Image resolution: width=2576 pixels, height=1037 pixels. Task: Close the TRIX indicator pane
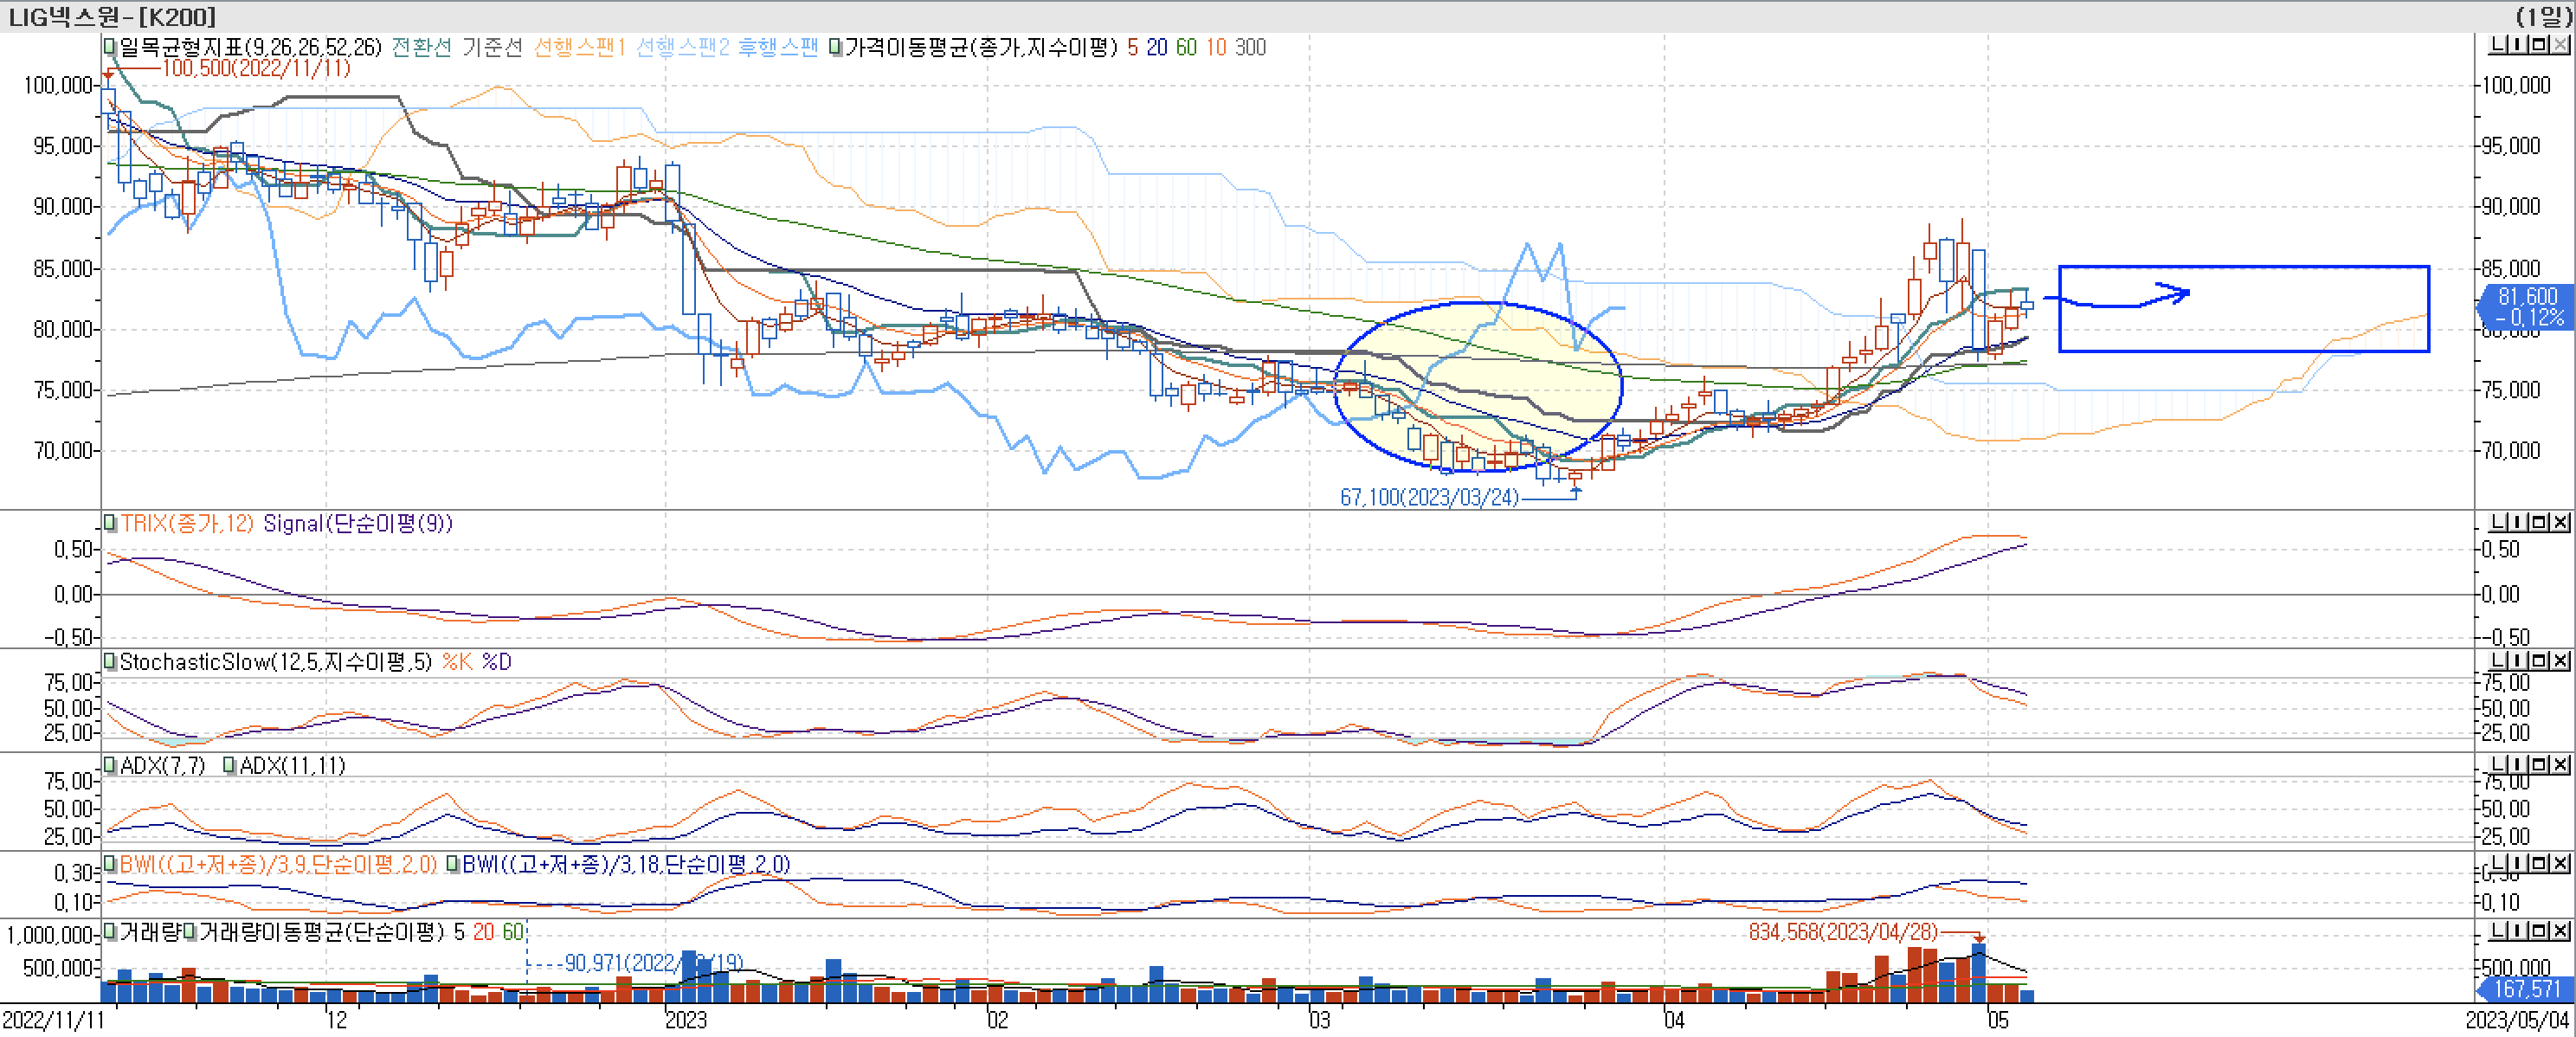(2560, 523)
